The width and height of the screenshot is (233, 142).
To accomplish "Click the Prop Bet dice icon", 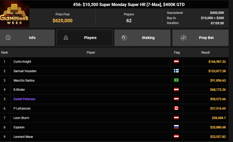I will [183, 38].
